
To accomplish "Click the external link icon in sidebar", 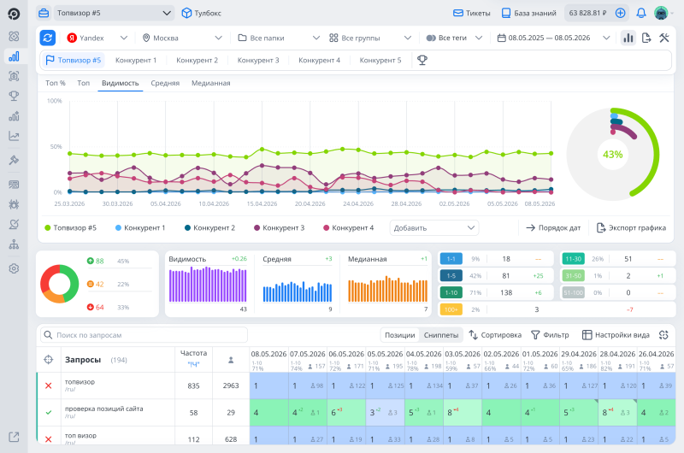I will pos(14,437).
